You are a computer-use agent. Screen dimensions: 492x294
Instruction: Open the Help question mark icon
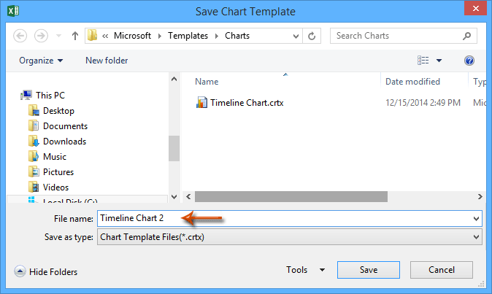click(x=469, y=61)
